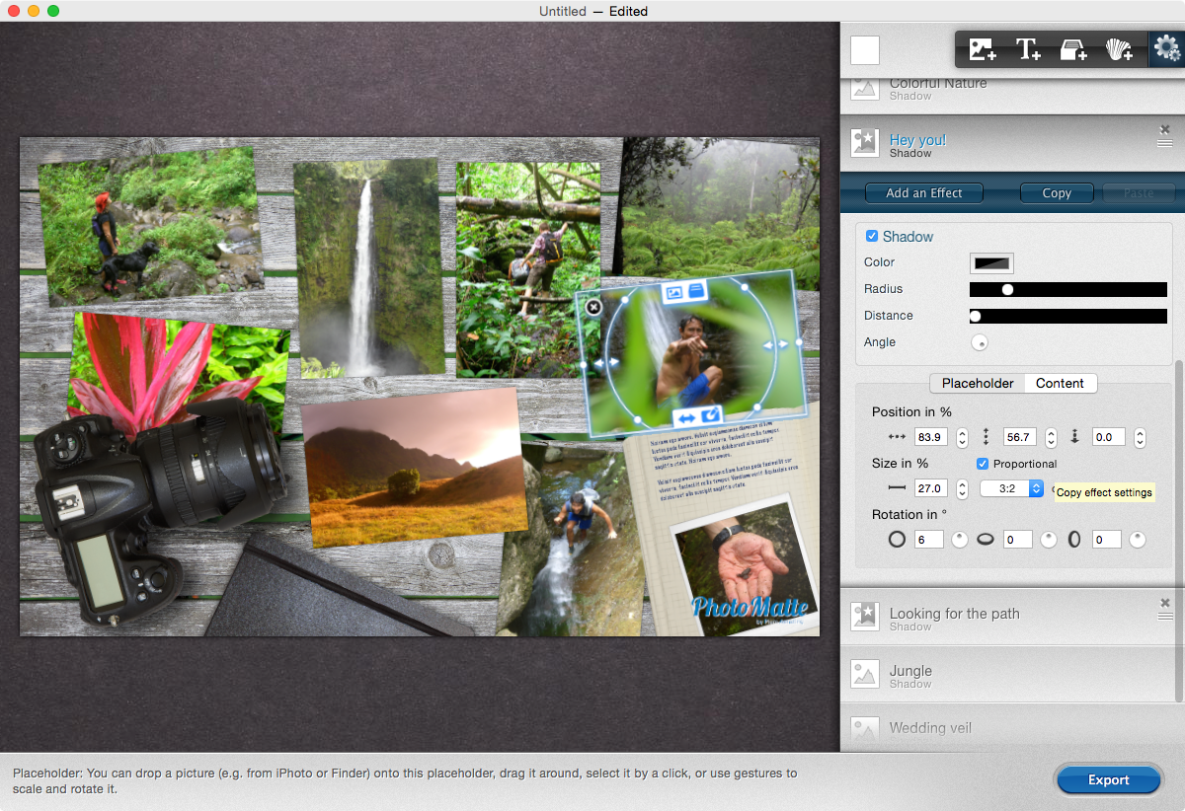Viewport: 1185px width, 811px height.
Task: Click the horizontal flip arrow below selected photo
Action: coord(688,417)
